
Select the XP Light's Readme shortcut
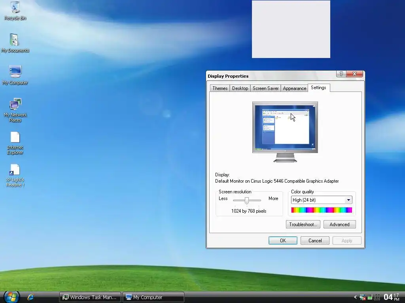(x=15, y=176)
